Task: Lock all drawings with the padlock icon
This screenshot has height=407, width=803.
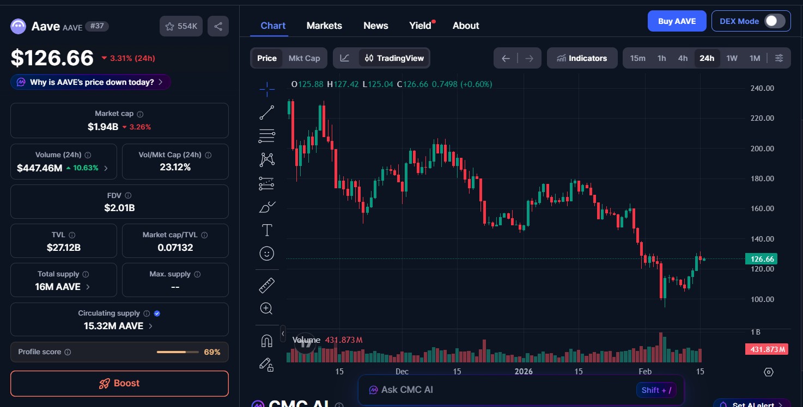Action: [267, 365]
